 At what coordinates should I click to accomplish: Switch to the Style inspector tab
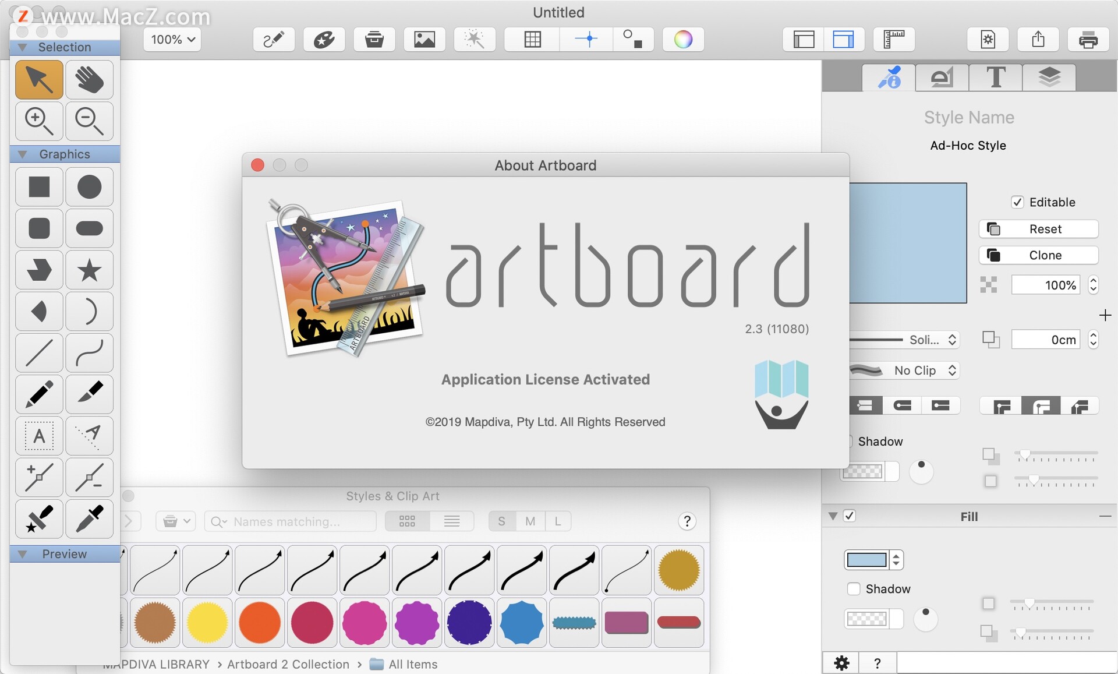[x=889, y=77]
